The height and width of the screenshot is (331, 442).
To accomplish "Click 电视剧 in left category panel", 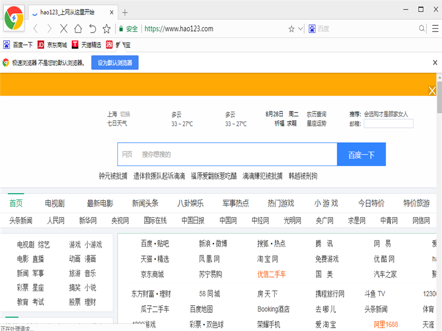I will click(25, 244).
